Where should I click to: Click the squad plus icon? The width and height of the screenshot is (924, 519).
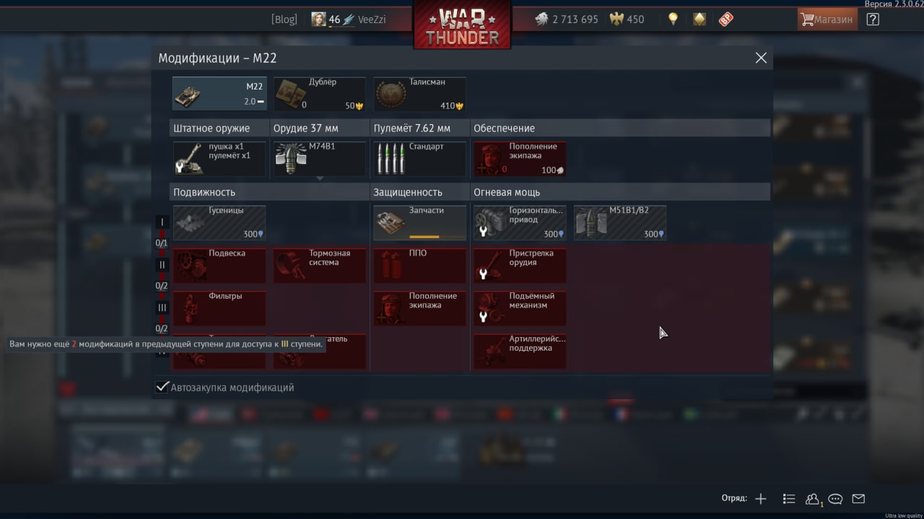[760, 499]
